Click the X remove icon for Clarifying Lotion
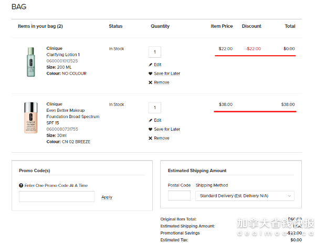Viewport: 315px width, 243px height. coord(150,82)
